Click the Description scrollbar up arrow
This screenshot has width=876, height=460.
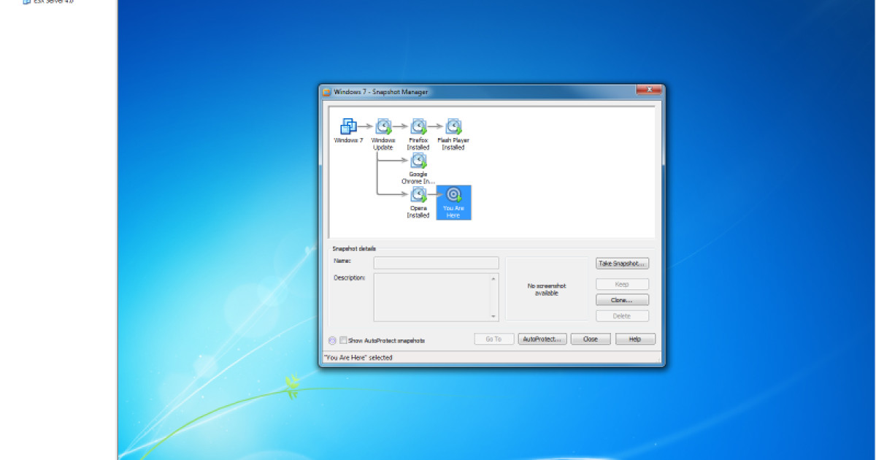point(494,278)
